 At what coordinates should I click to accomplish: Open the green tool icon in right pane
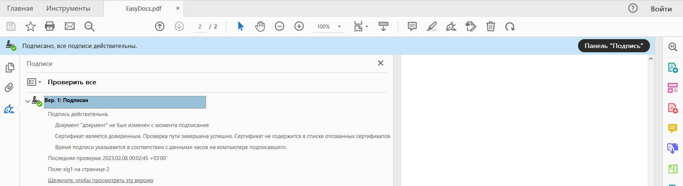click(673, 169)
